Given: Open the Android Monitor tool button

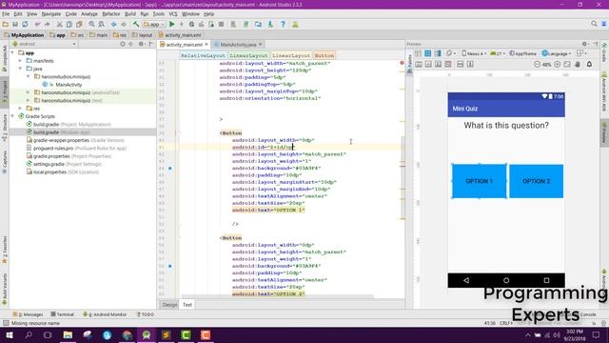Looking at the screenshot, I should tap(105, 314).
